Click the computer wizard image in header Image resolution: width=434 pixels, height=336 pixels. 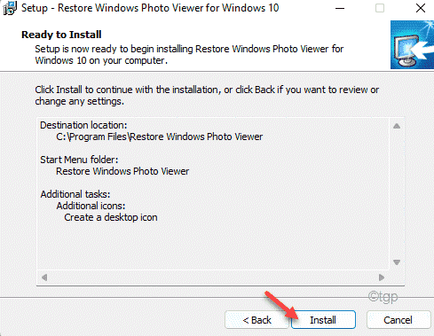pos(412,44)
